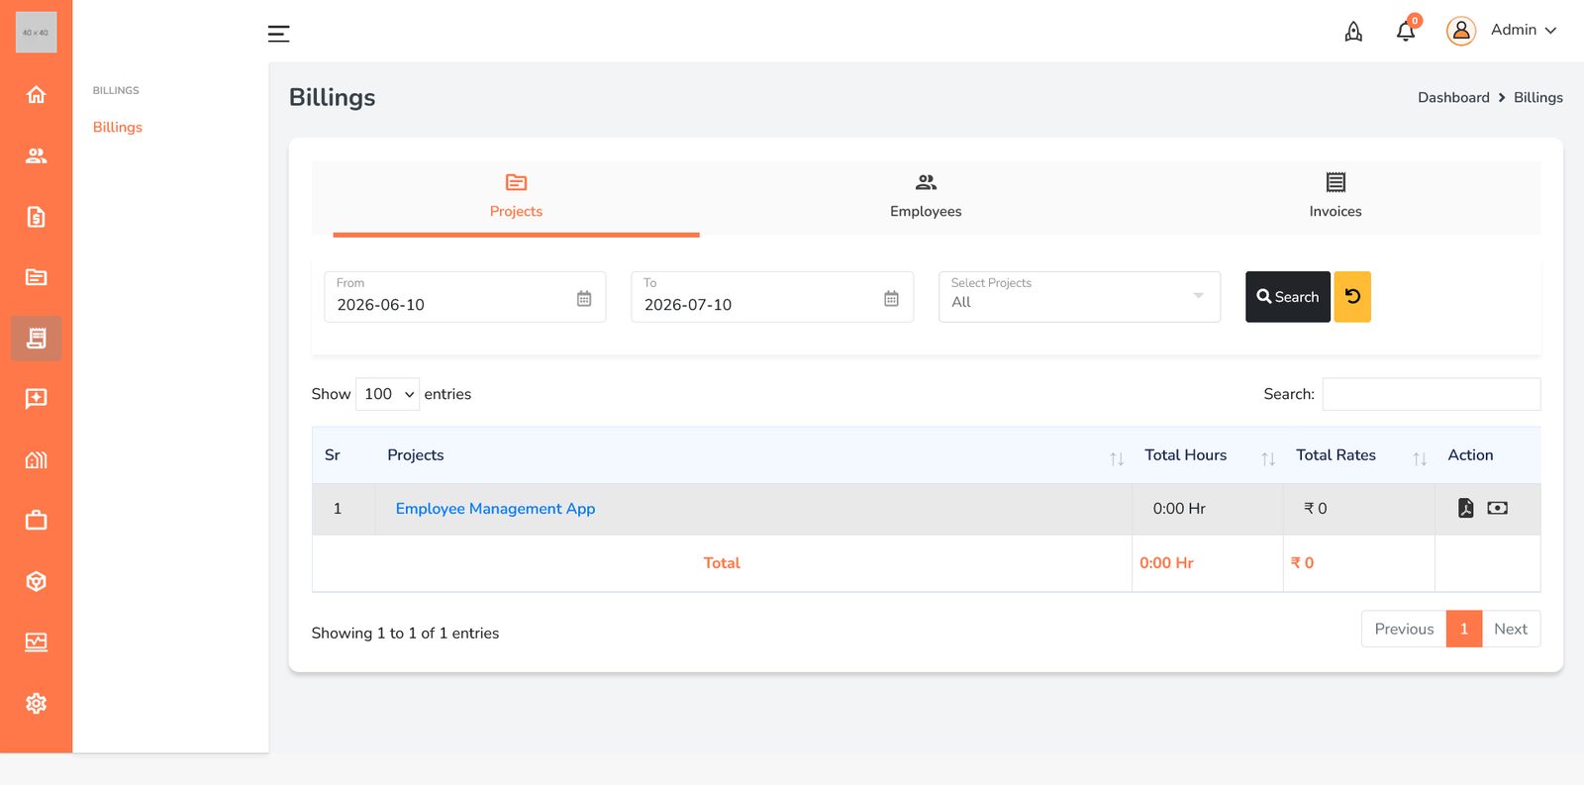Sort by Total Hours column

[1208, 455]
